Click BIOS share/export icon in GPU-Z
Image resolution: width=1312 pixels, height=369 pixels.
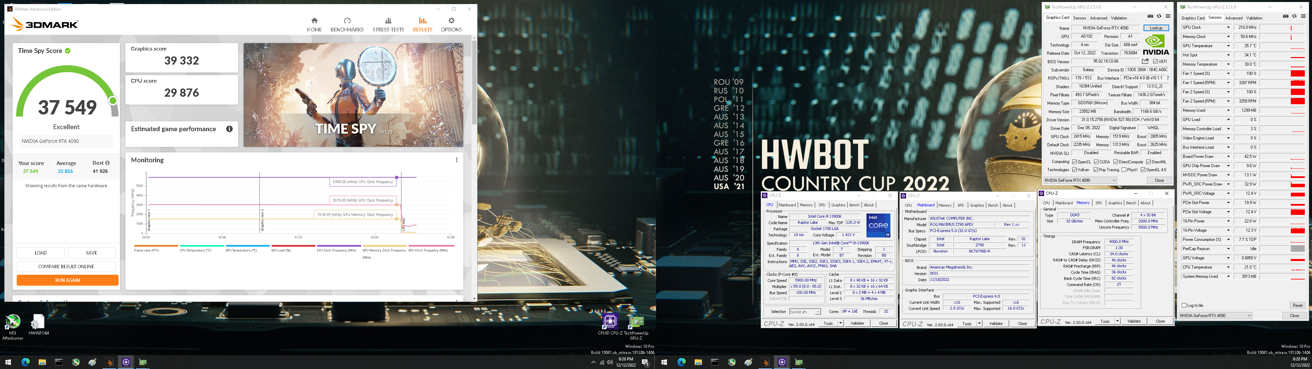tap(1146, 61)
